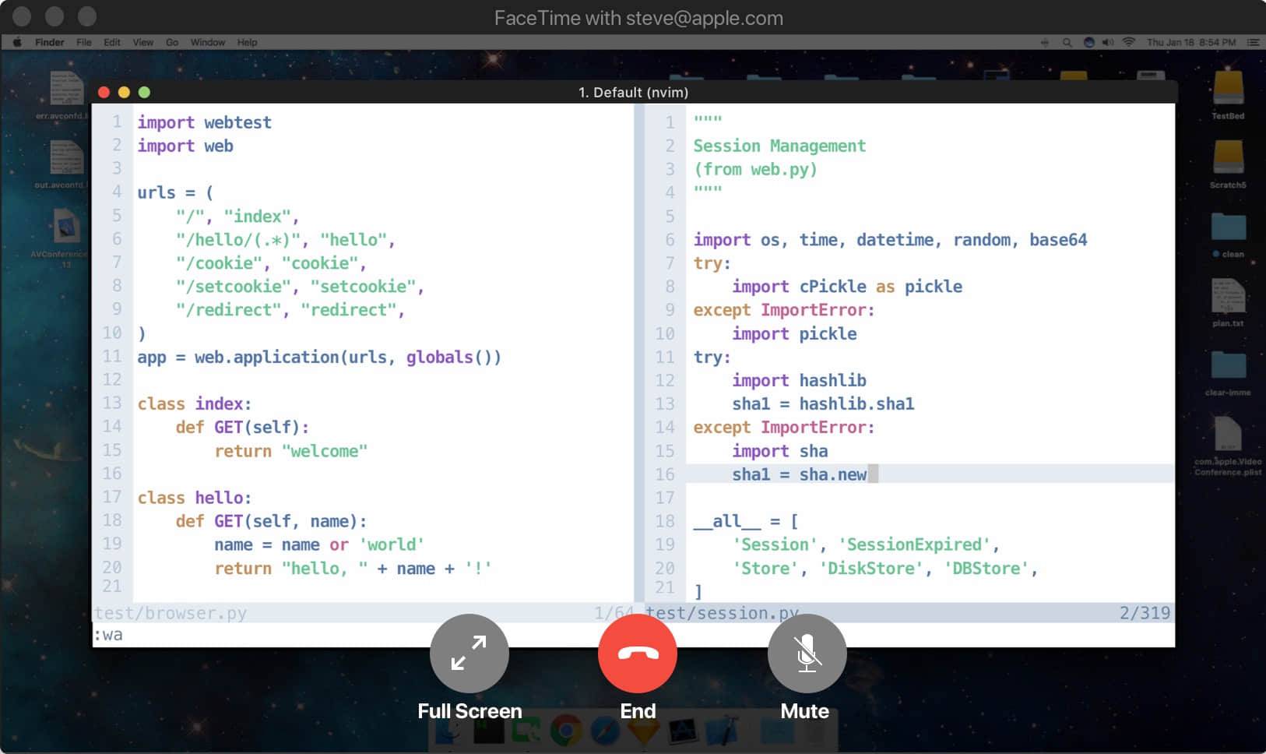Open Xcode in the Dock
1266x754 pixels.
click(x=721, y=731)
